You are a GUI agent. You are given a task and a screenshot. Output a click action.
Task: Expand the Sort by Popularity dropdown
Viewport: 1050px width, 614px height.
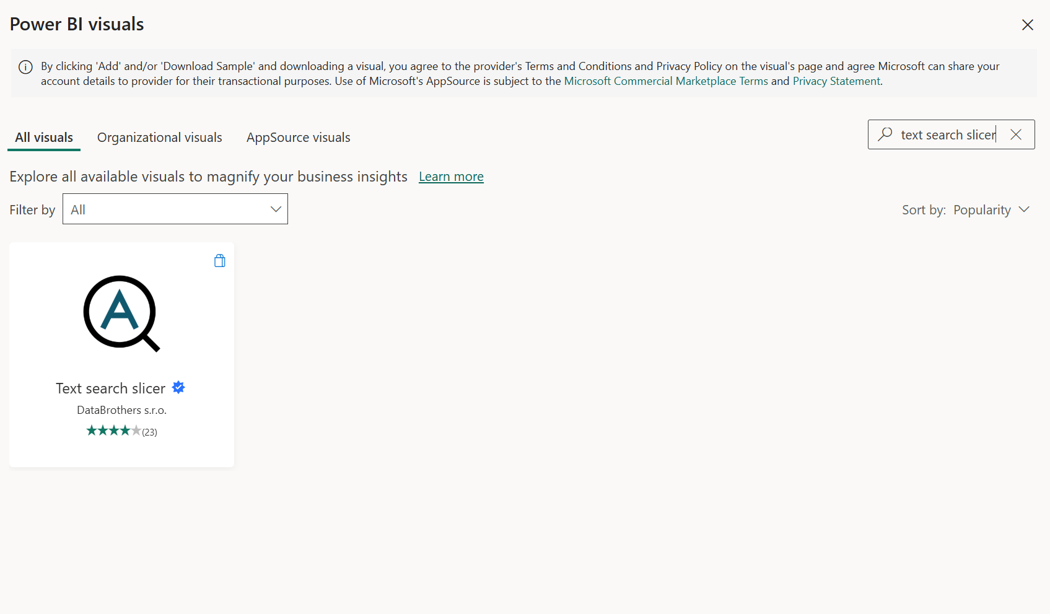(x=966, y=210)
